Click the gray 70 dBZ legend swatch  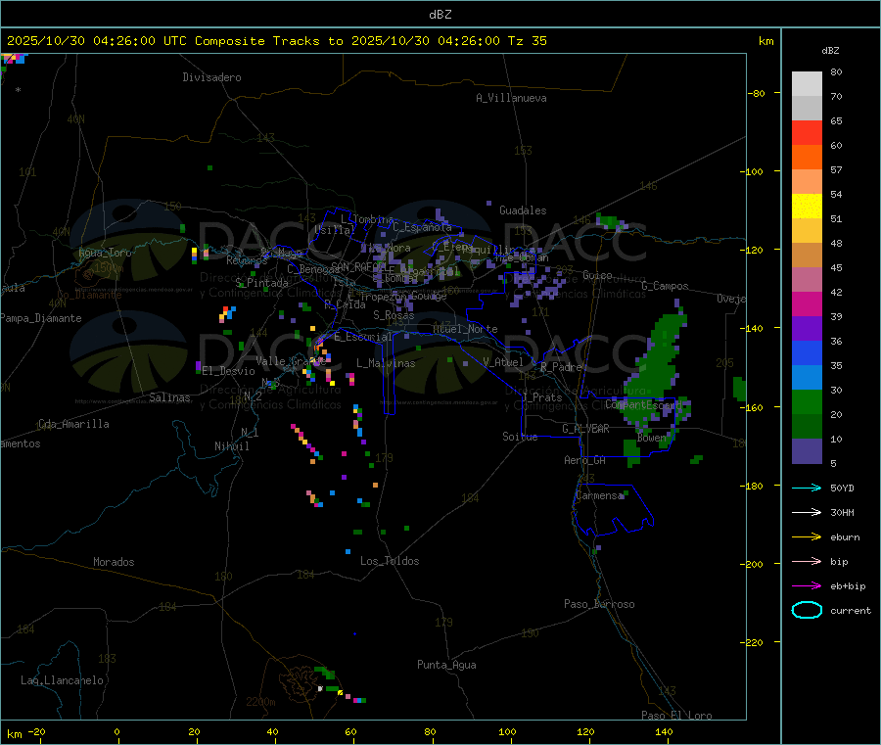coord(807,109)
